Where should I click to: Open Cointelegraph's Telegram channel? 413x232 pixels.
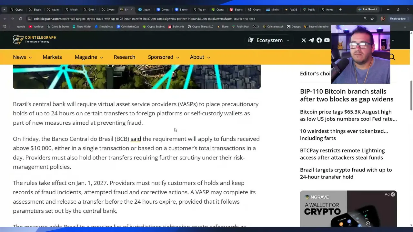point(311,40)
